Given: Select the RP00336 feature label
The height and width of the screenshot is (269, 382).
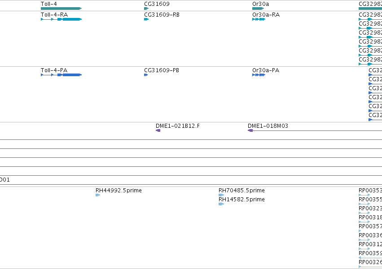Looking at the screenshot, I should click(x=370, y=235).
